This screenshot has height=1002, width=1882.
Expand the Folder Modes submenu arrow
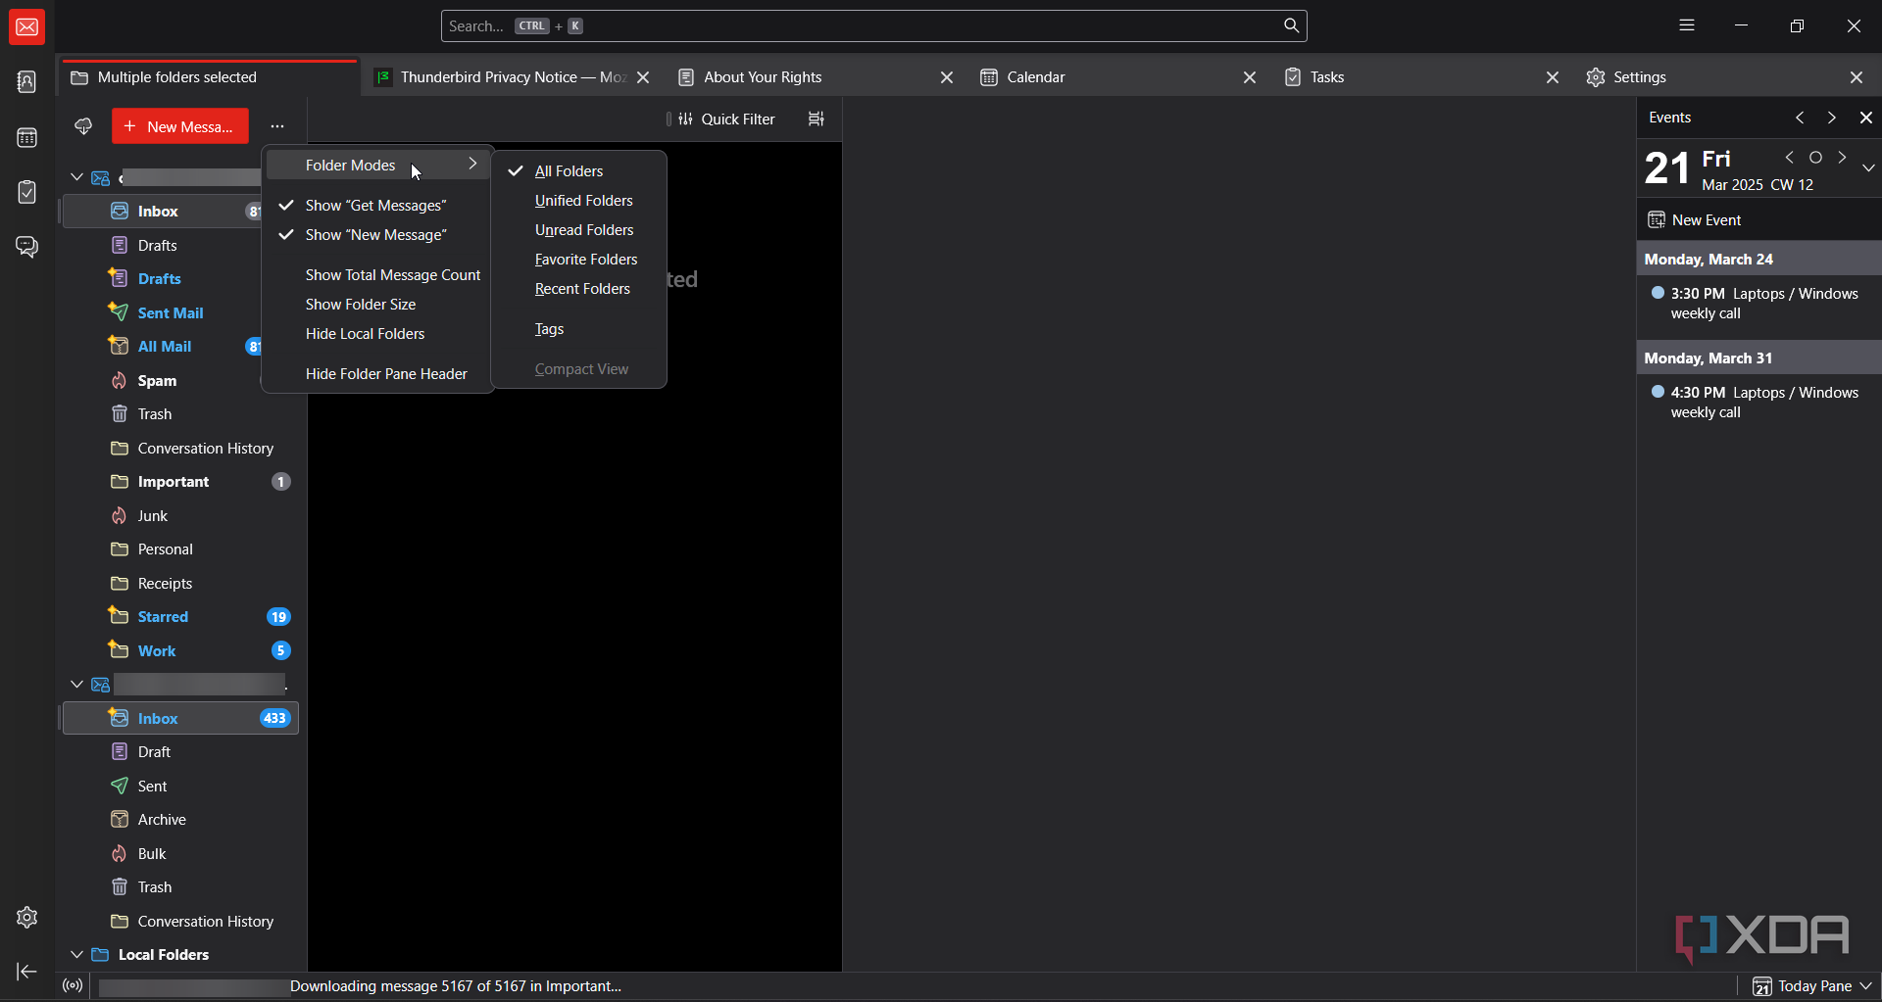point(472,165)
